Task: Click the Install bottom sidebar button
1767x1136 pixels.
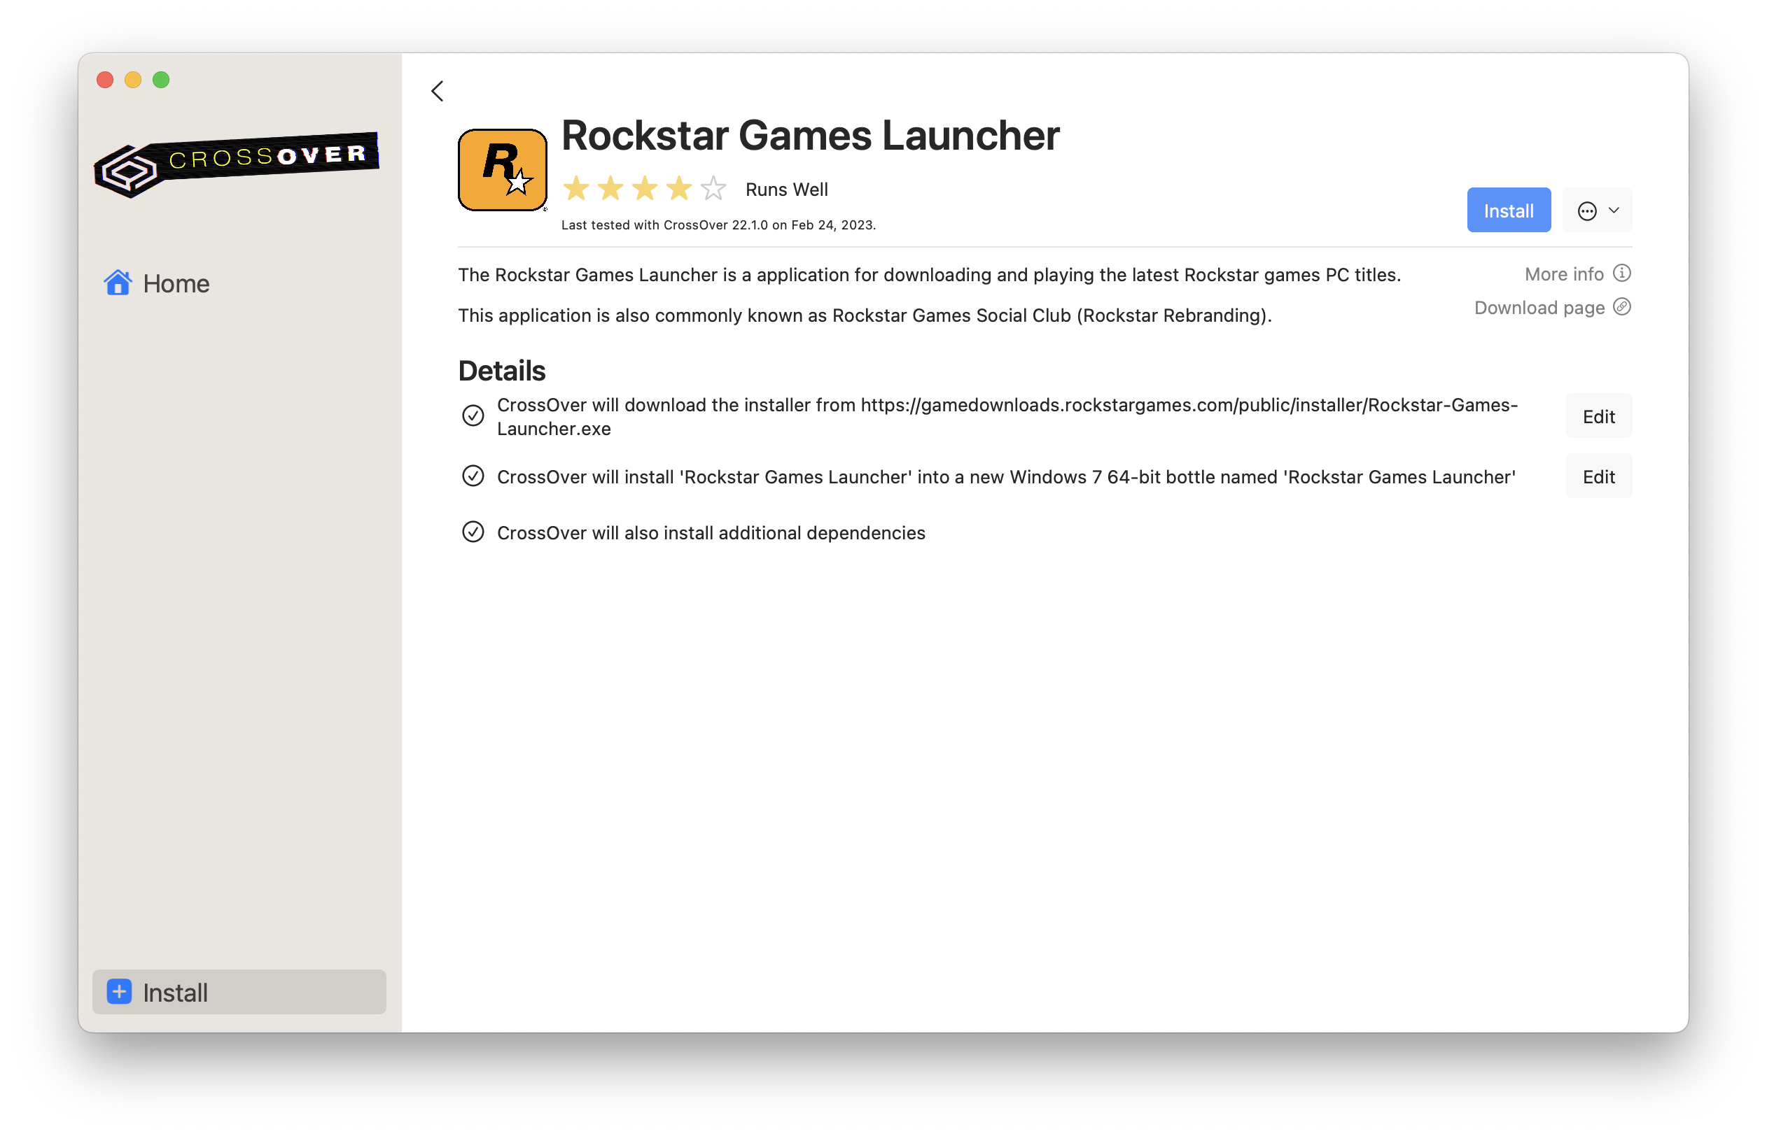Action: pos(238,992)
